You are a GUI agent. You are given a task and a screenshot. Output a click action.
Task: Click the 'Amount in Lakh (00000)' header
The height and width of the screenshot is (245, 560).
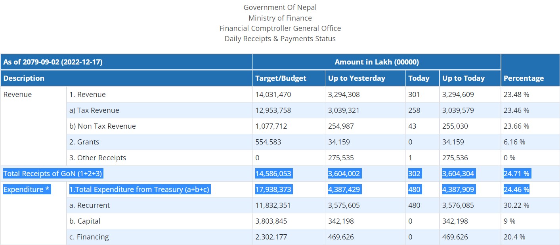point(377,62)
